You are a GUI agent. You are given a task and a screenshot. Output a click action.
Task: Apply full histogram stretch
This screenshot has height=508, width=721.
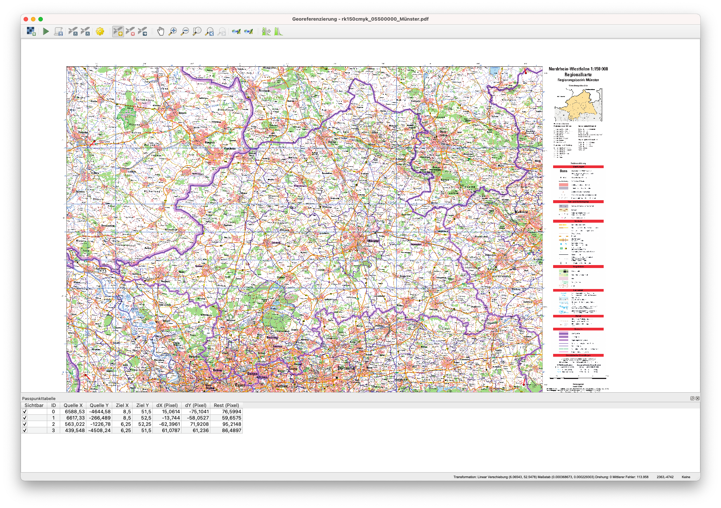(266, 31)
